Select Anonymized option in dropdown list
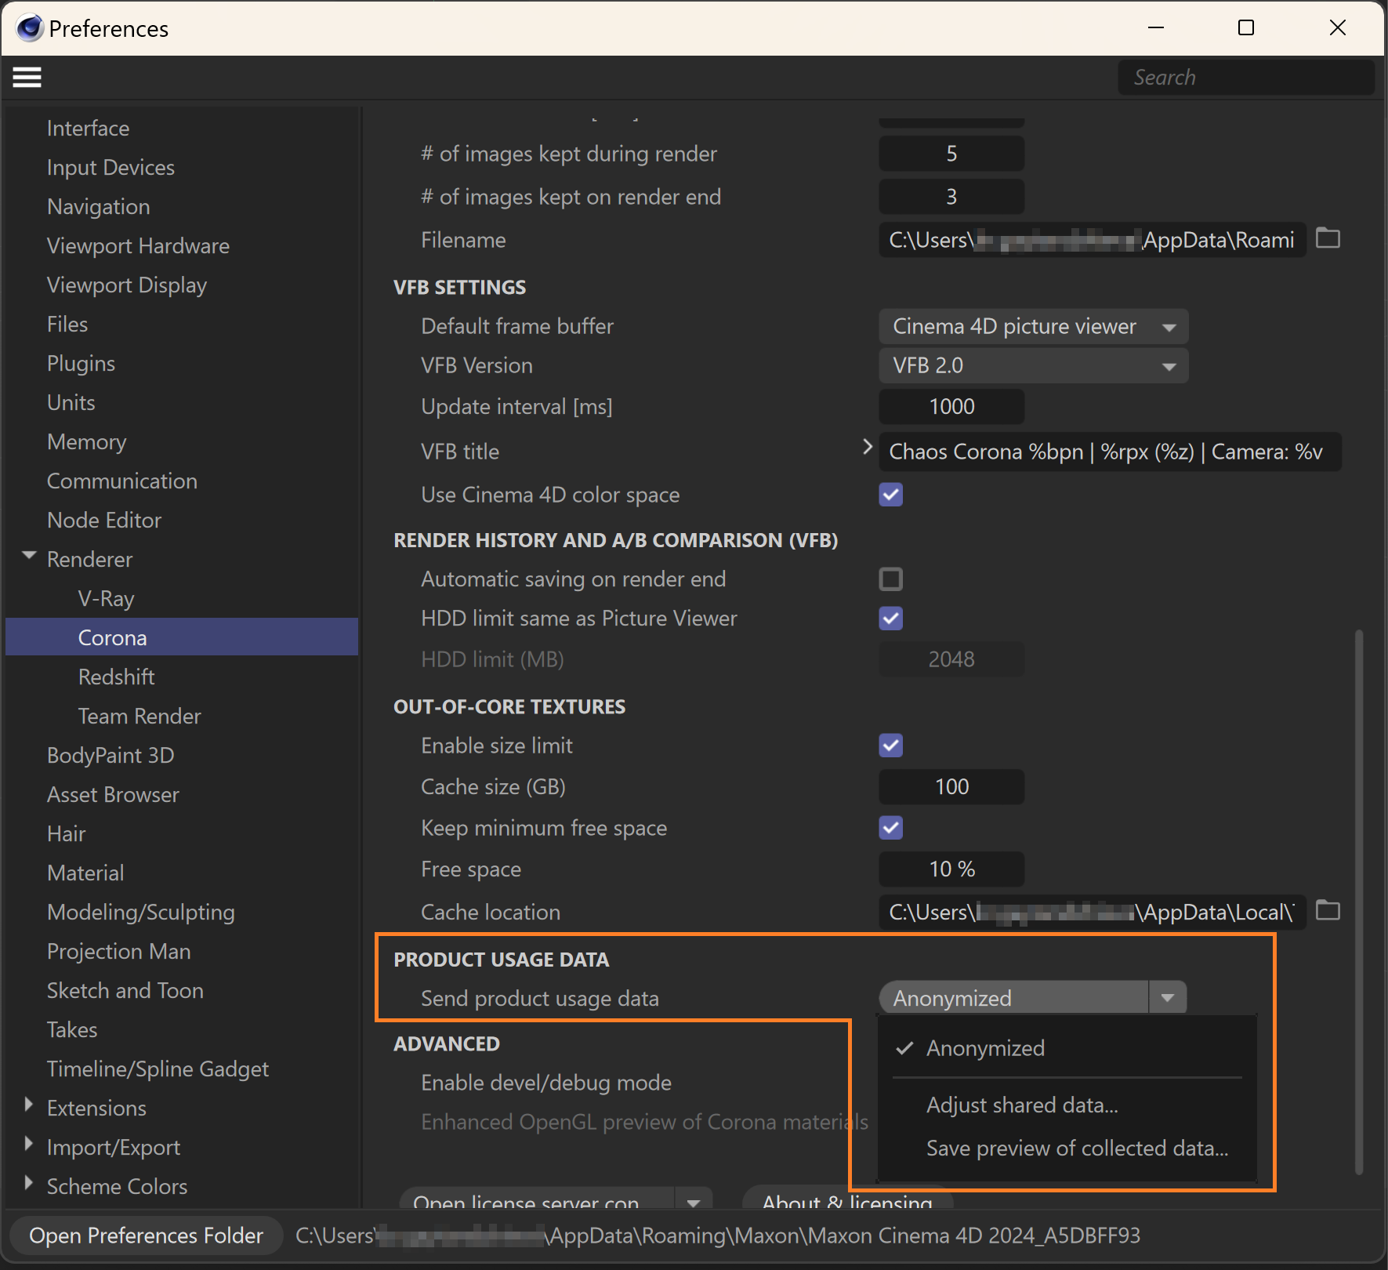 (x=985, y=1048)
